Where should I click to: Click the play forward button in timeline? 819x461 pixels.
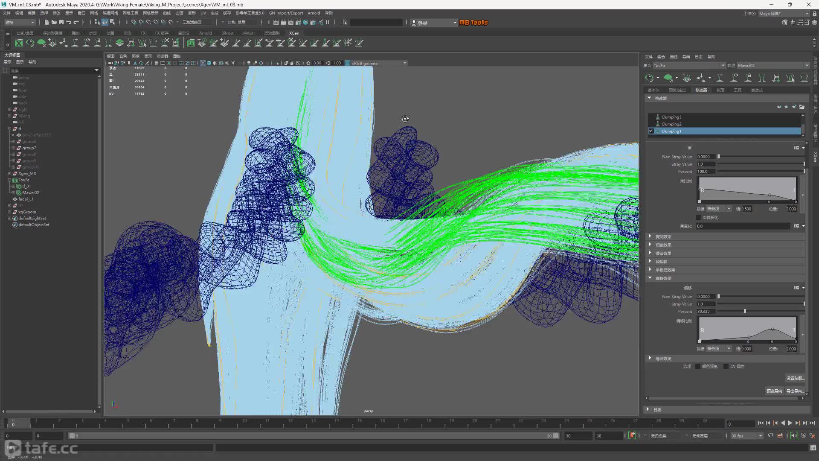tap(790, 423)
